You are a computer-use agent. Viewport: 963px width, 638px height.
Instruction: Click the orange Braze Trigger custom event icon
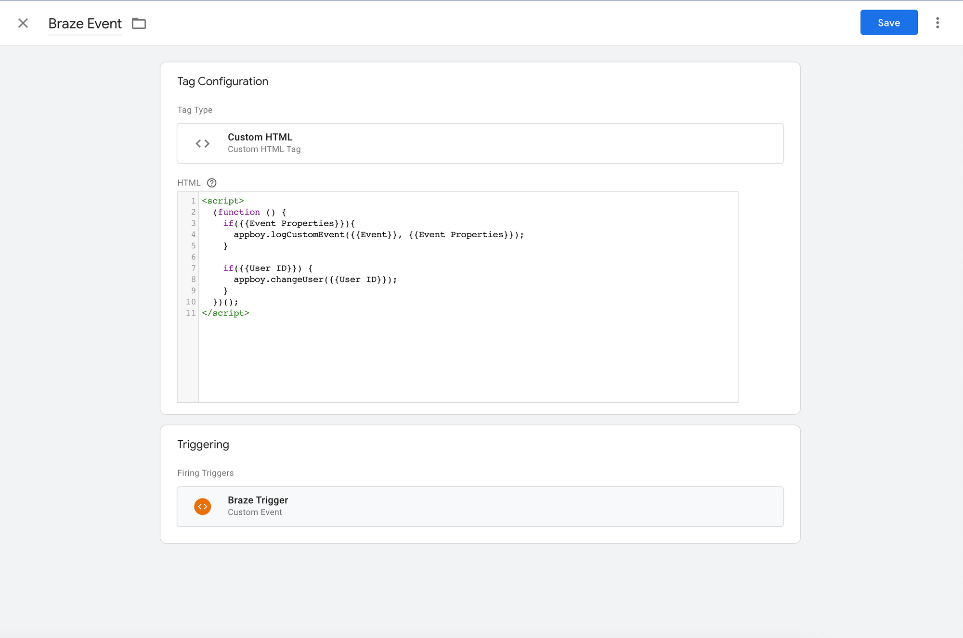coord(203,506)
